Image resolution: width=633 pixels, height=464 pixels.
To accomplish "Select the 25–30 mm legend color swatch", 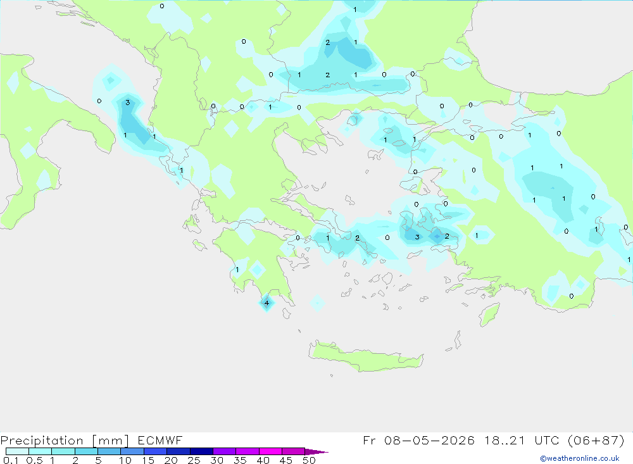I will (201, 451).
